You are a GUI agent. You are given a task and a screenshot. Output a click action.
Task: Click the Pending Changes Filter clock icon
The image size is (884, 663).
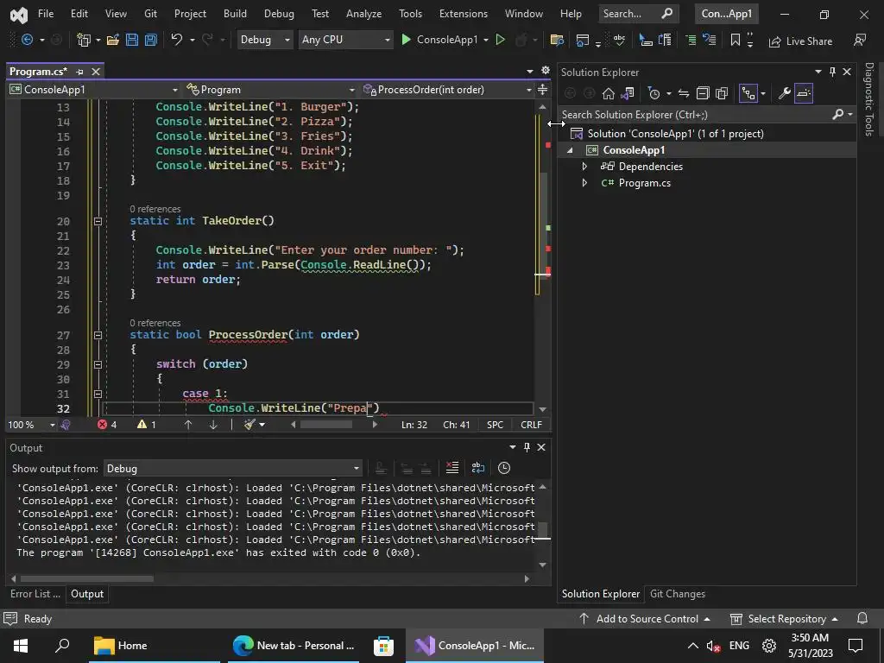pyautogui.click(x=654, y=93)
